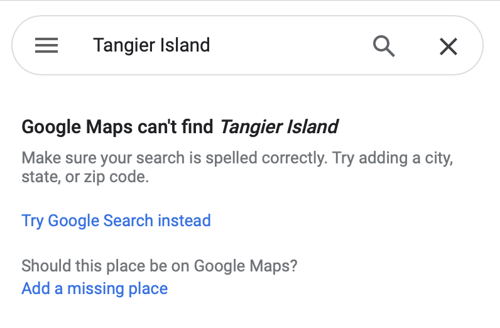Expand the three-line menu button

pos(46,46)
